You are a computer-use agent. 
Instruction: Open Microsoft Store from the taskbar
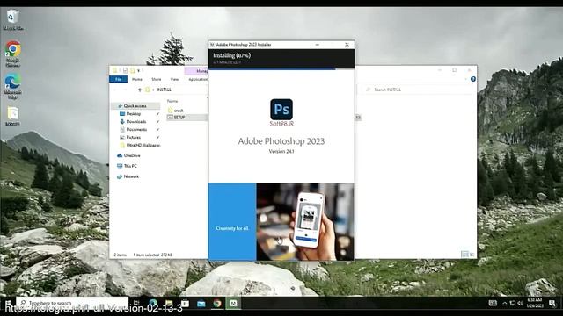click(185, 303)
